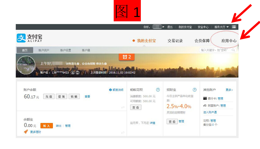
Task: Click the Ali account icon
Action: click(205, 106)
